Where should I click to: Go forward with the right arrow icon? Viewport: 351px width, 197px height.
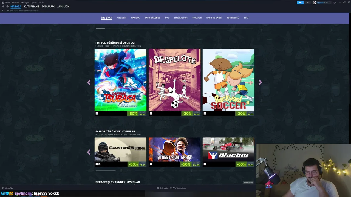[7, 7]
